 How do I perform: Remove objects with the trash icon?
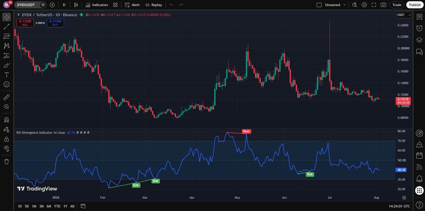[6, 162]
